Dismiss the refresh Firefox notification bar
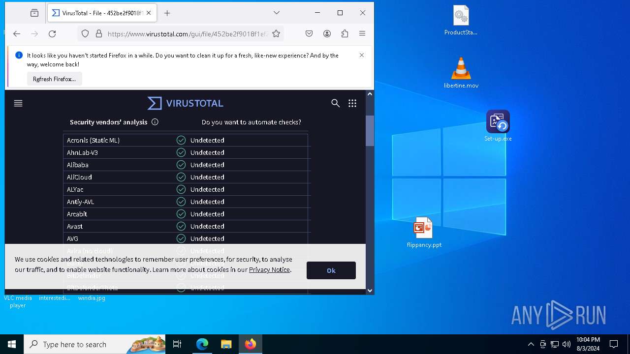Viewport: 630px width, 354px height. (x=362, y=55)
